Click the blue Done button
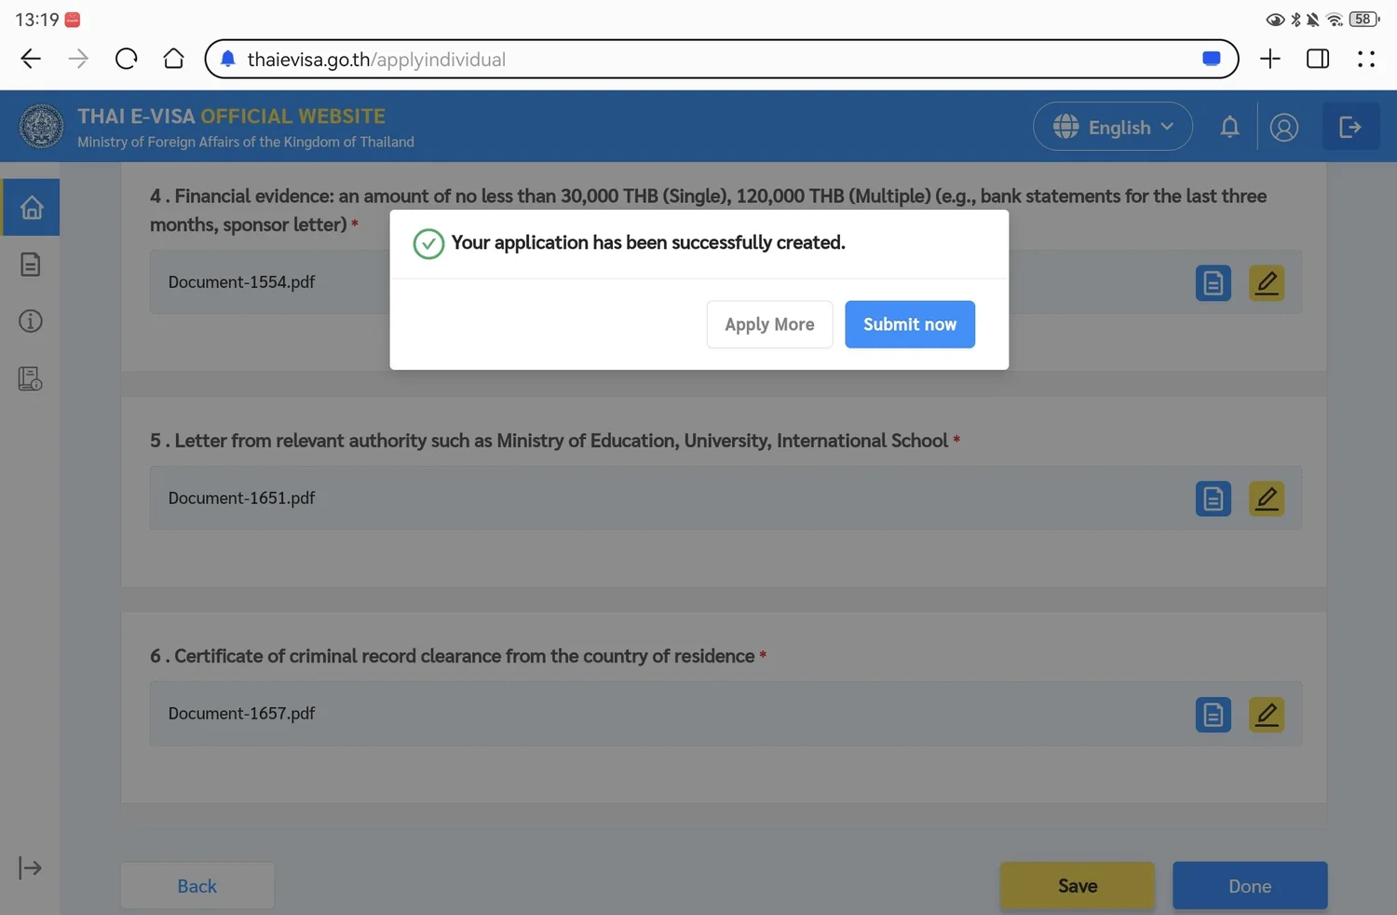This screenshot has width=1397, height=915. tap(1250, 886)
